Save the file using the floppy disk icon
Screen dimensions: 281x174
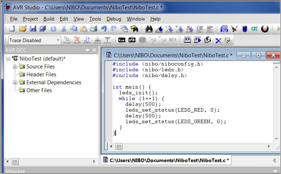(33, 29)
